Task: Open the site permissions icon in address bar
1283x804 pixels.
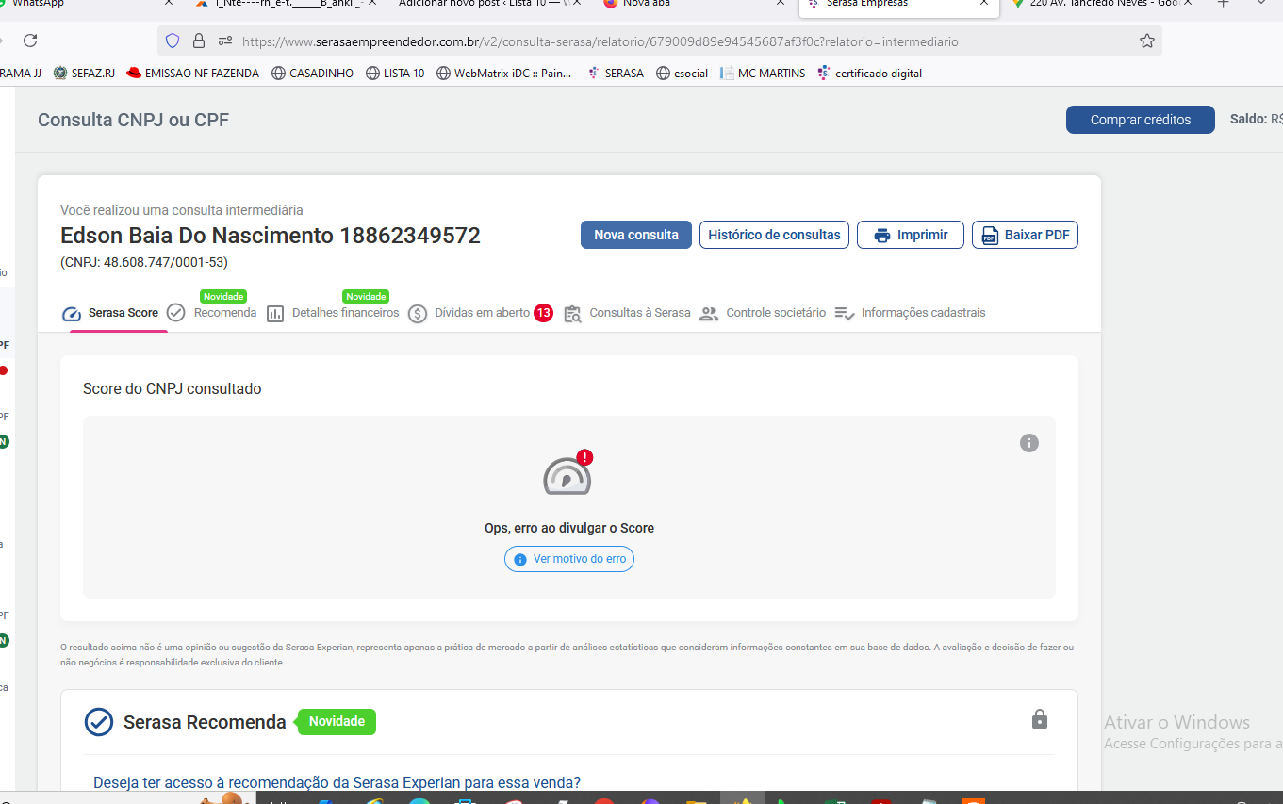Action: click(224, 41)
